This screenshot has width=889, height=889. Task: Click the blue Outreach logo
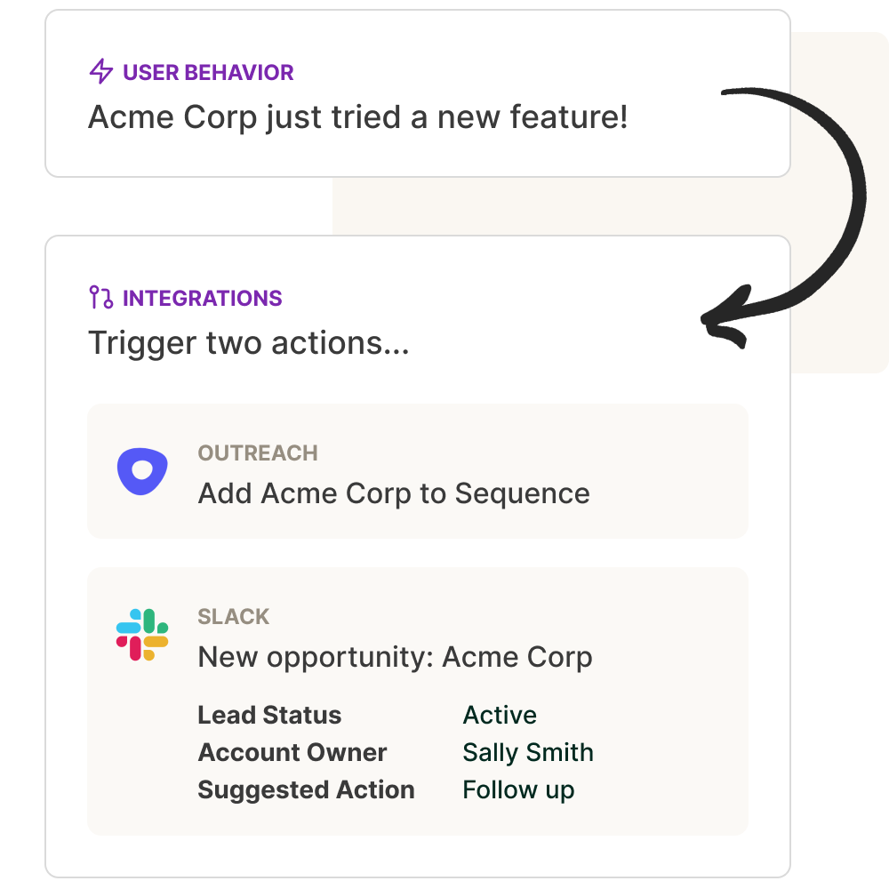(x=142, y=471)
